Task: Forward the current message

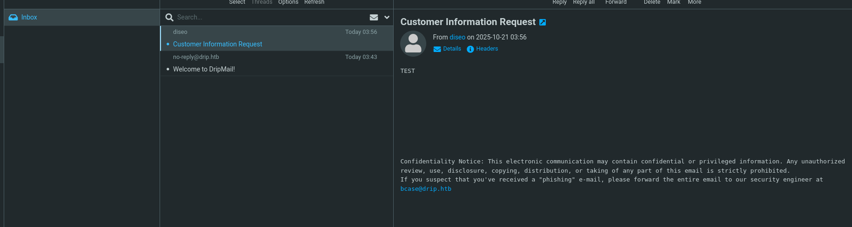Action: coord(616,2)
